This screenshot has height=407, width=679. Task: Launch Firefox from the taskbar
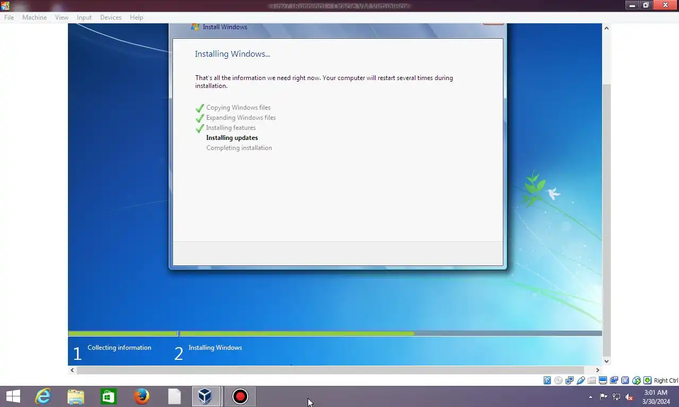[x=142, y=396]
